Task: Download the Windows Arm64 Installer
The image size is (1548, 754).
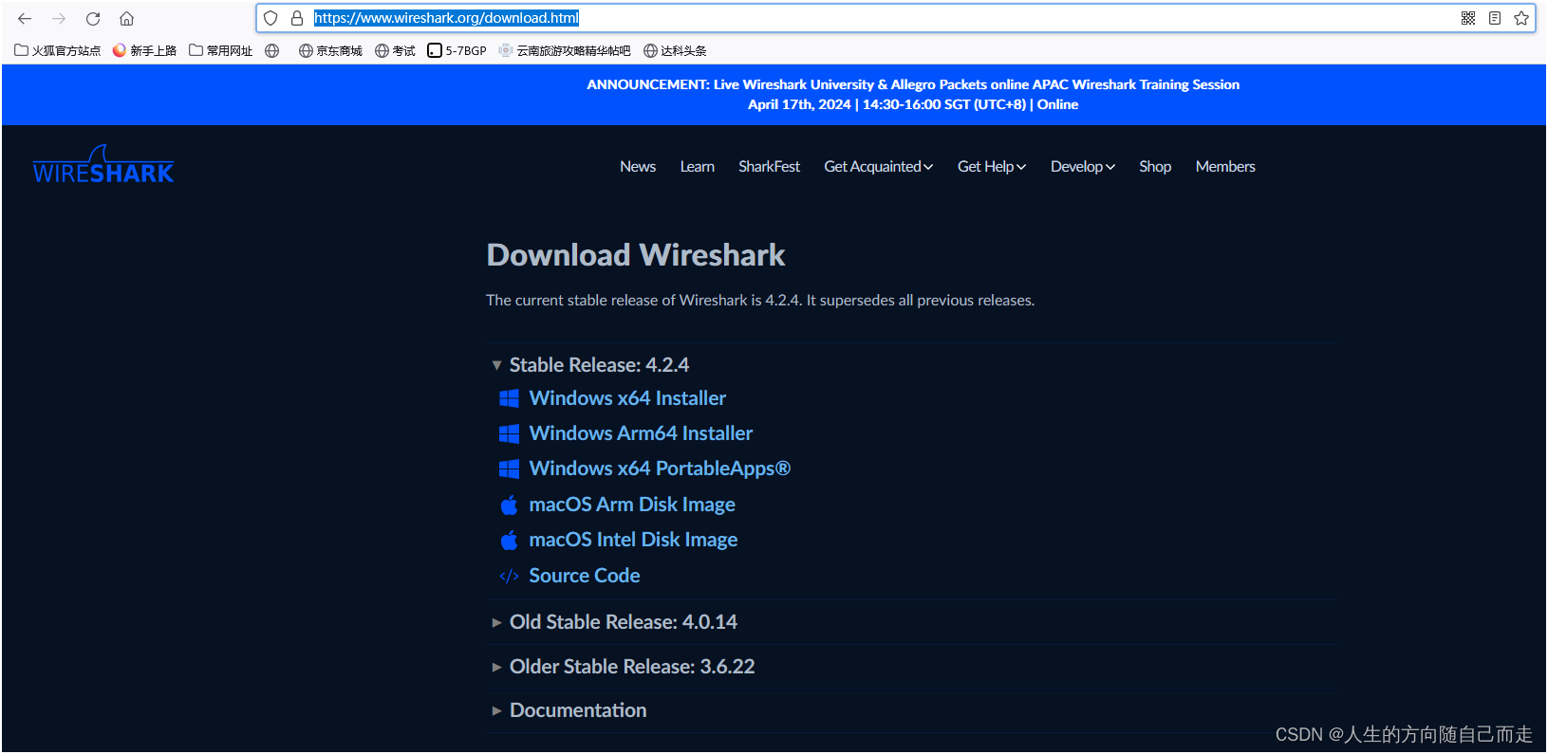Action: point(641,433)
